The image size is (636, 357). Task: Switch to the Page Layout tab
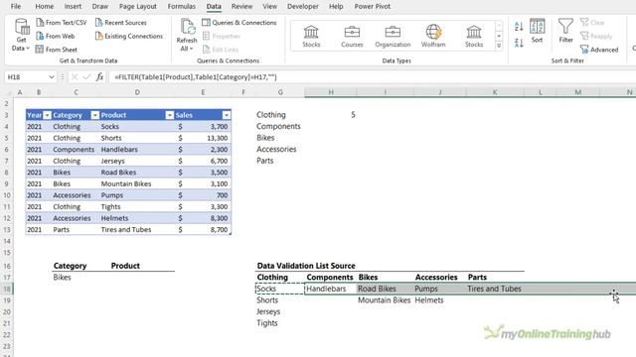(x=138, y=7)
